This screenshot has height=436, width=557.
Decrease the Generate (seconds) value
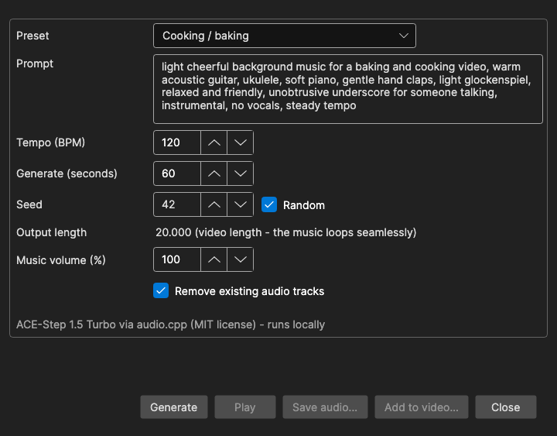pyautogui.click(x=241, y=173)
